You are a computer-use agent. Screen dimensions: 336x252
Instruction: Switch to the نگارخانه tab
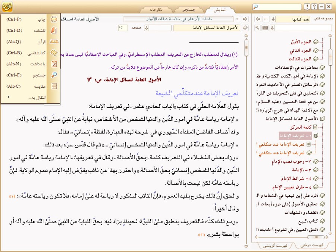click(156, 10)
